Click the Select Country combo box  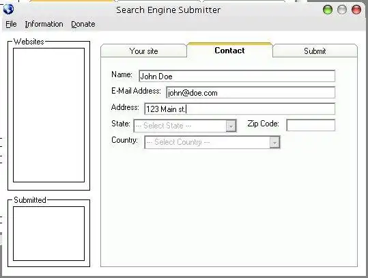212,142
